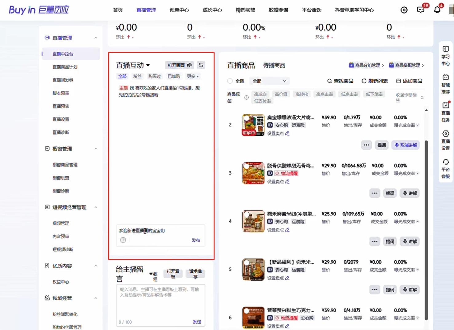Click 发布 to post comment

[x=196, y=240]
